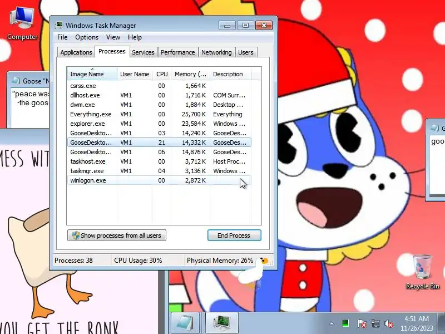Maximize the Task Manager window
Viewport: 445px width, 334px height.
pyautogui.click(x=245, y=26)
